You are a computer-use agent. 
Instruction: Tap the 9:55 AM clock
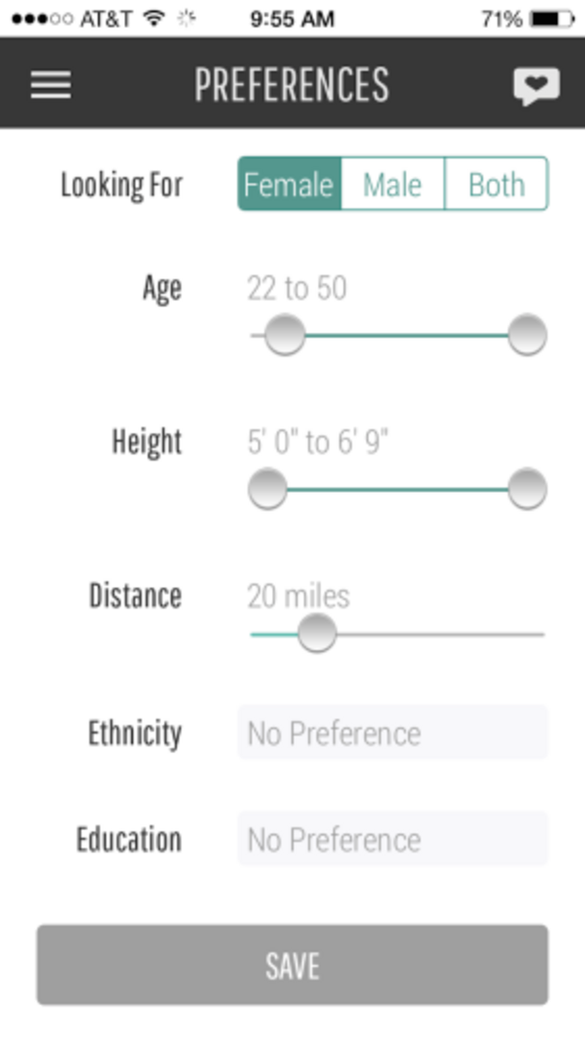click(x=292, y=19)
